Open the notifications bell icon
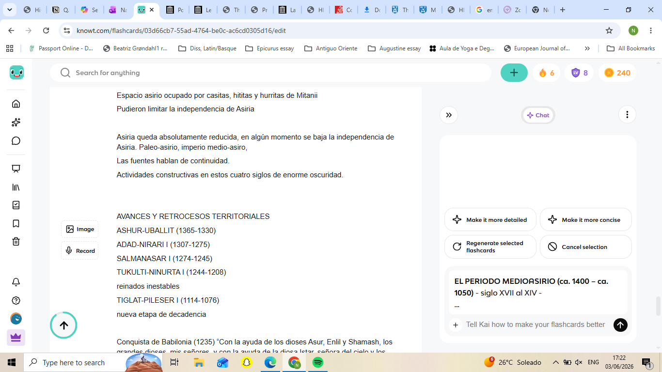662x372 pixels. (x=16, y=282)
